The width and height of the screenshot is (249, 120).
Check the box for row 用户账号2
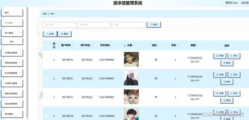tap(46, 79)
